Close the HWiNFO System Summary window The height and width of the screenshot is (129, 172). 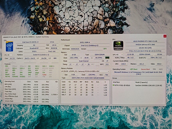[165, 36]
